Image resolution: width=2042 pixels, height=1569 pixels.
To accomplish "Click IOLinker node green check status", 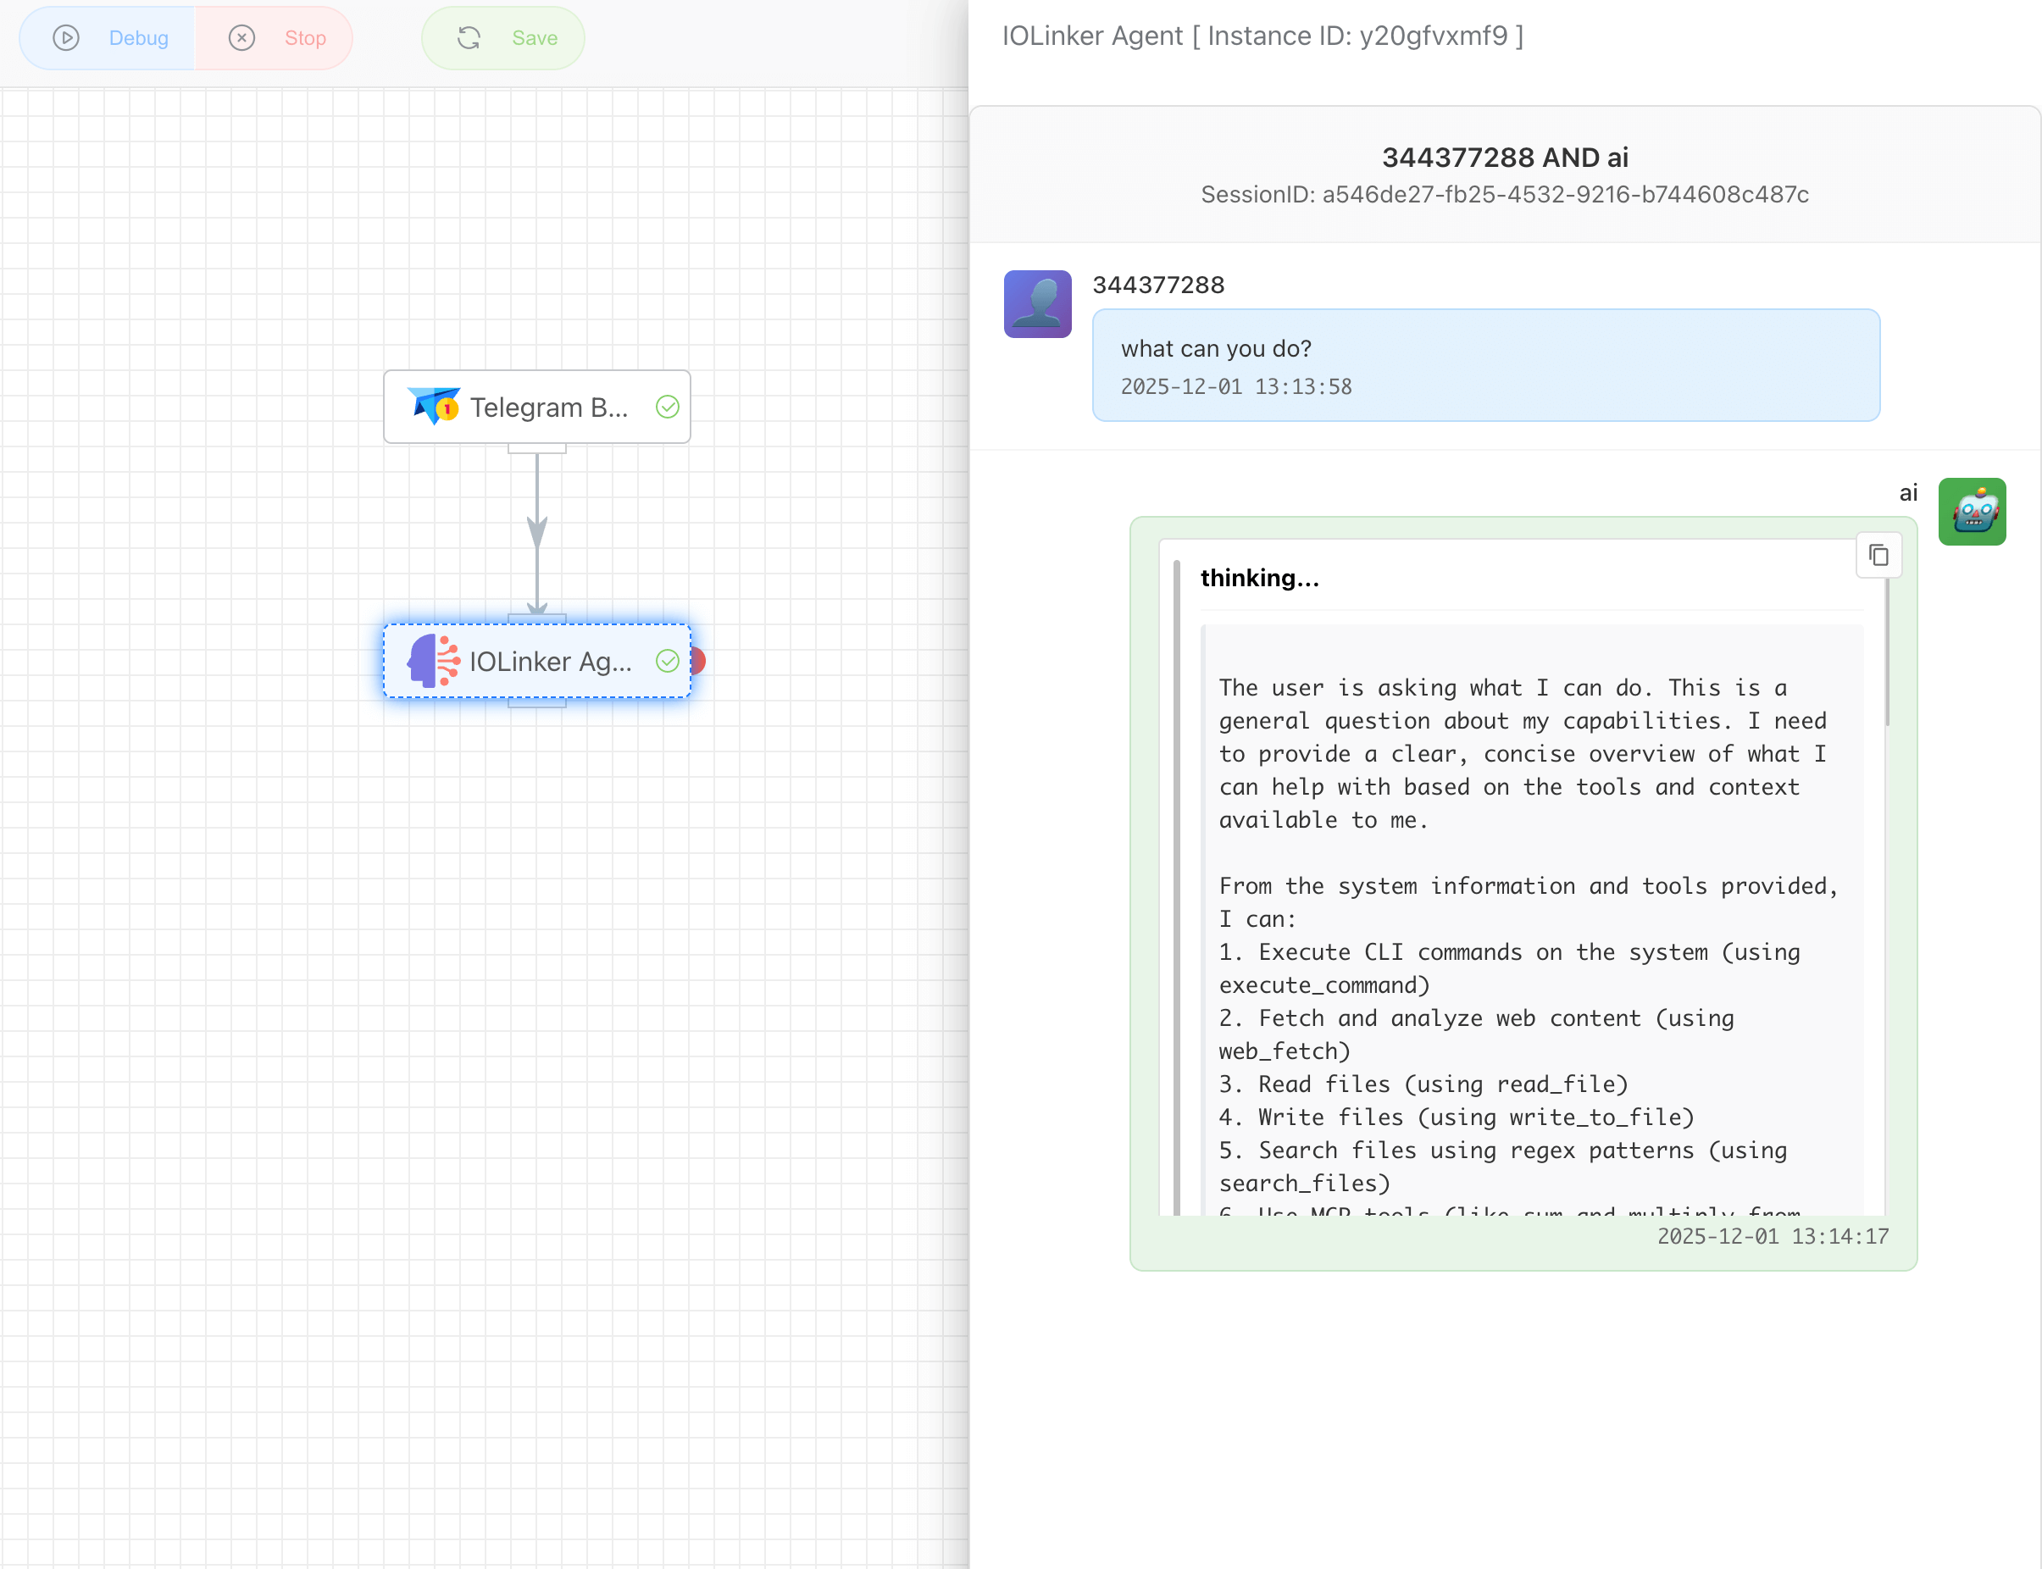I will point(667,661).
